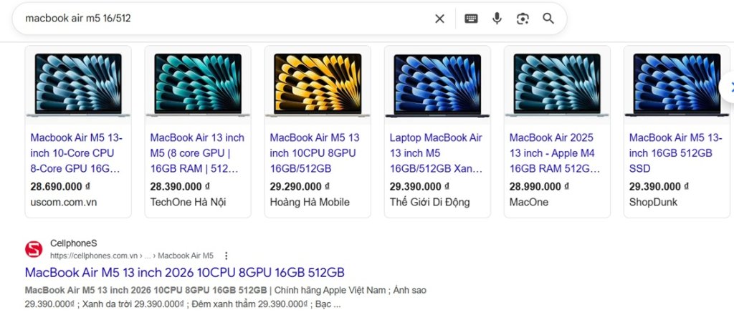Start voice search with the microphone icon
This screenshot has height=315, width=734.
coord(497,19)
